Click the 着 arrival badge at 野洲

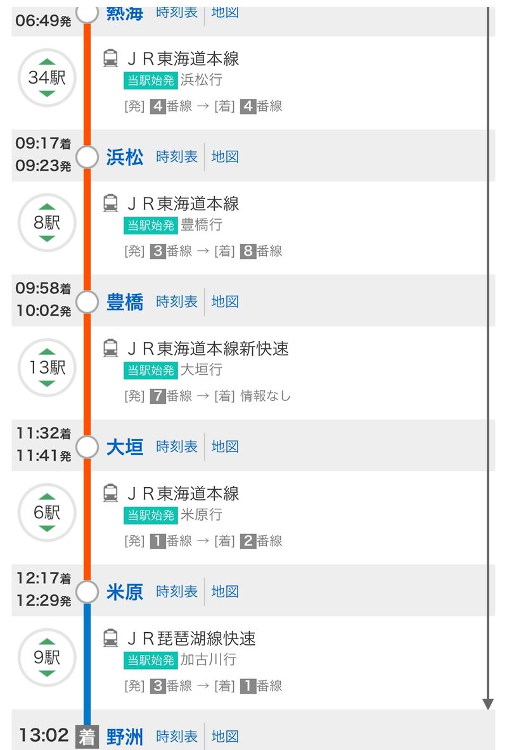click(x=87, y=737)
